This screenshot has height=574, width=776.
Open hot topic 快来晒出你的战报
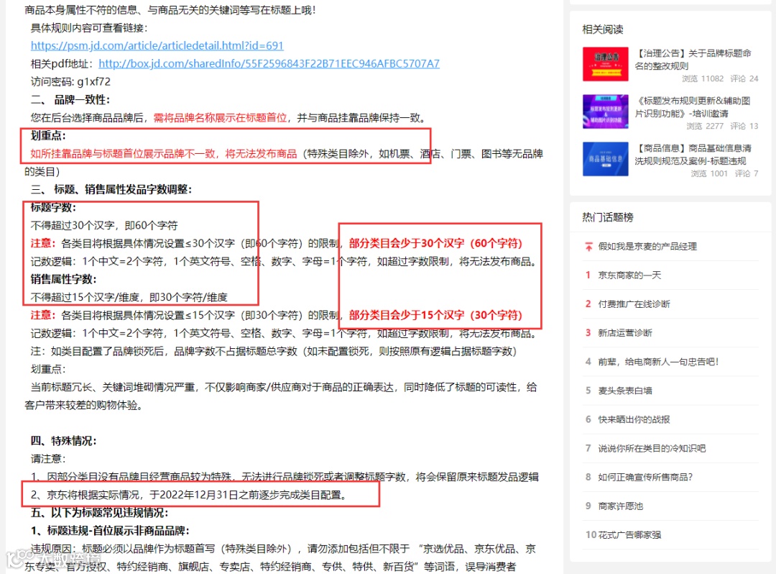[x=634, y=419]
